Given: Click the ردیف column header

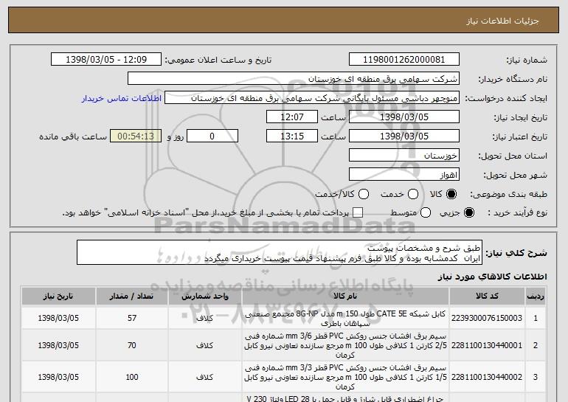Looking at the screenshot, I should pos(536,297).
